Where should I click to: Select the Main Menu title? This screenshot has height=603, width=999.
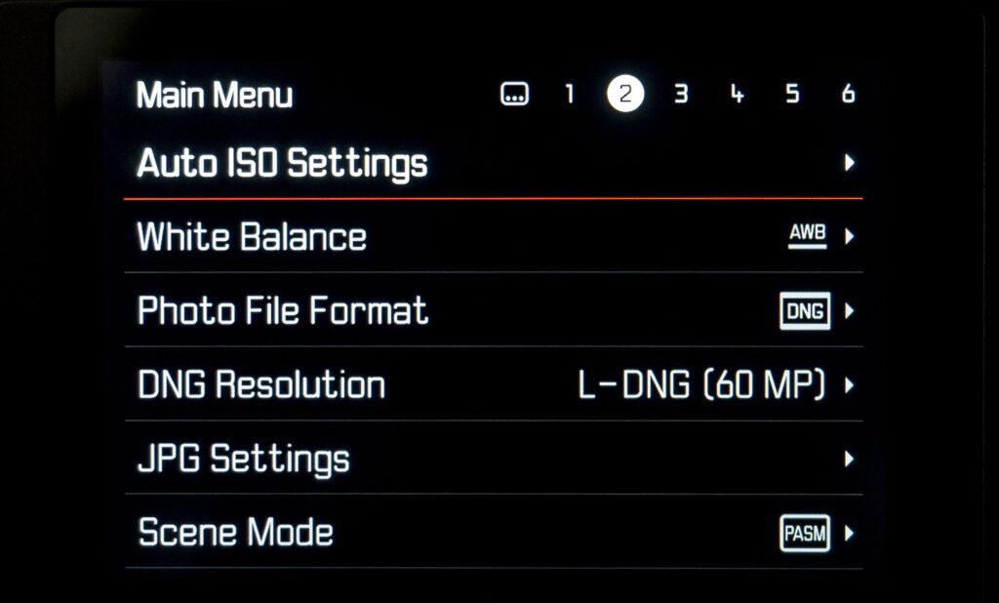215,95
